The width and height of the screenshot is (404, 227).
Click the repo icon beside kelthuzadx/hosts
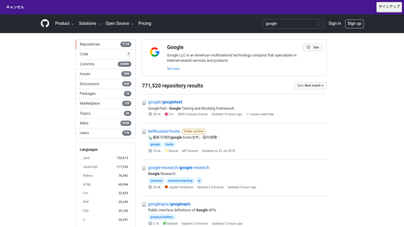pyautogui.click(x=144, y=132)
